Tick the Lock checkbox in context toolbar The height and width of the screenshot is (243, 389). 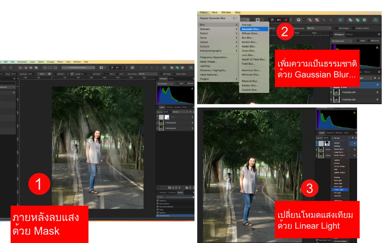118,74
